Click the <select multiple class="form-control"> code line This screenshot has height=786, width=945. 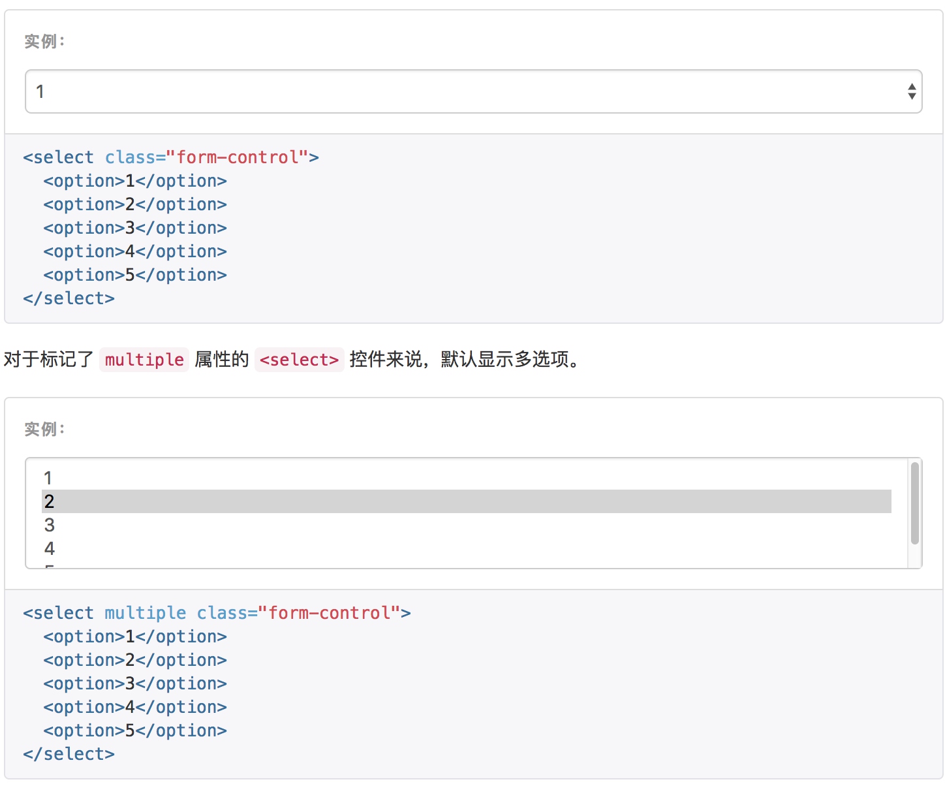click(217, 613)
